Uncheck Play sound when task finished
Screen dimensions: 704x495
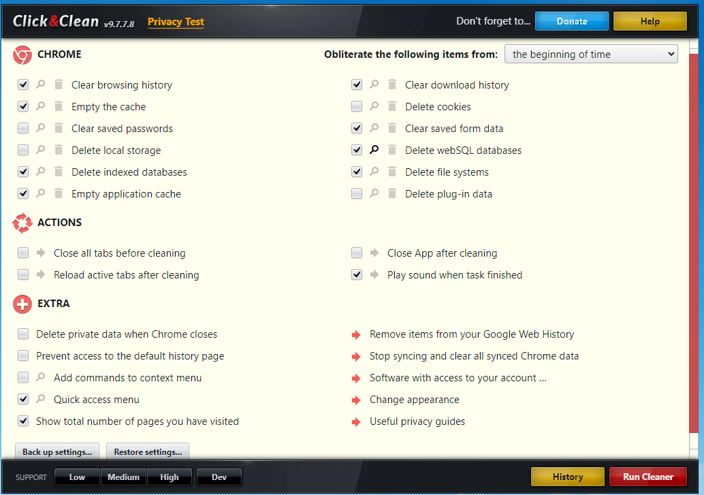coord(357,275)
